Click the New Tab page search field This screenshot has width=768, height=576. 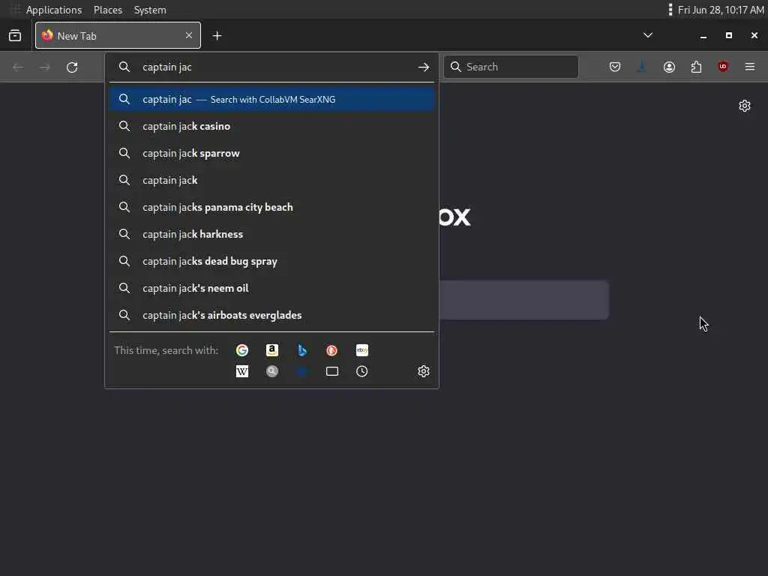click(524, 300)
